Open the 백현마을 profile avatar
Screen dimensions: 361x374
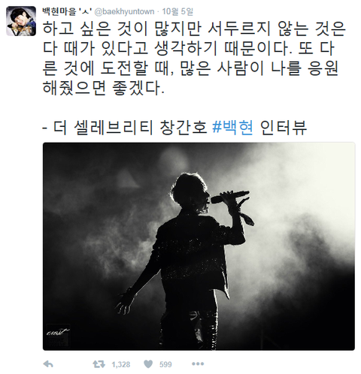point(21,21)
